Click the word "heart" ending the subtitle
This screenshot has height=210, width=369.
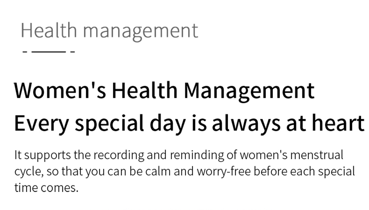point(340,123)
